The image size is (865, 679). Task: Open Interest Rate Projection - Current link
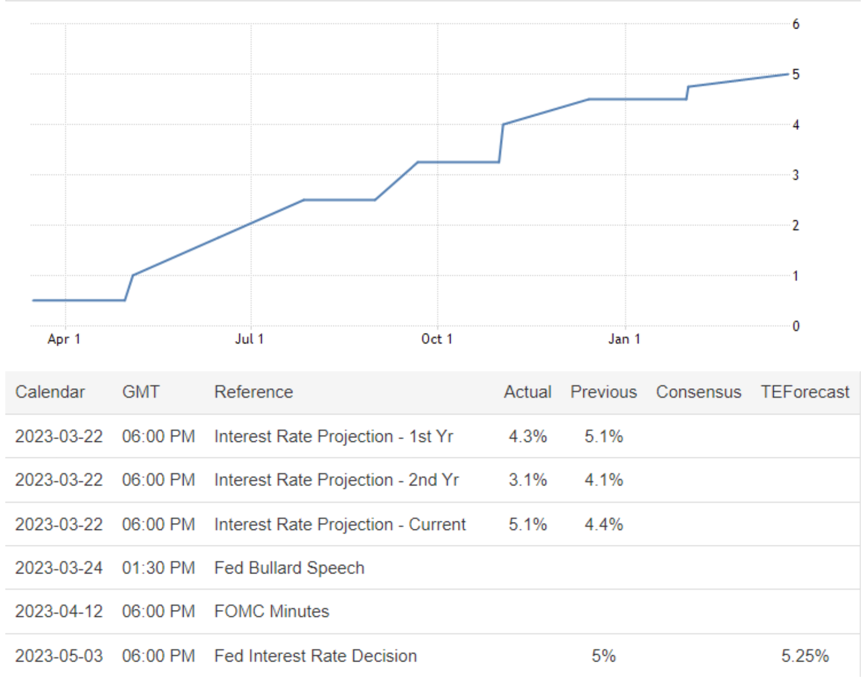[340, 525]
